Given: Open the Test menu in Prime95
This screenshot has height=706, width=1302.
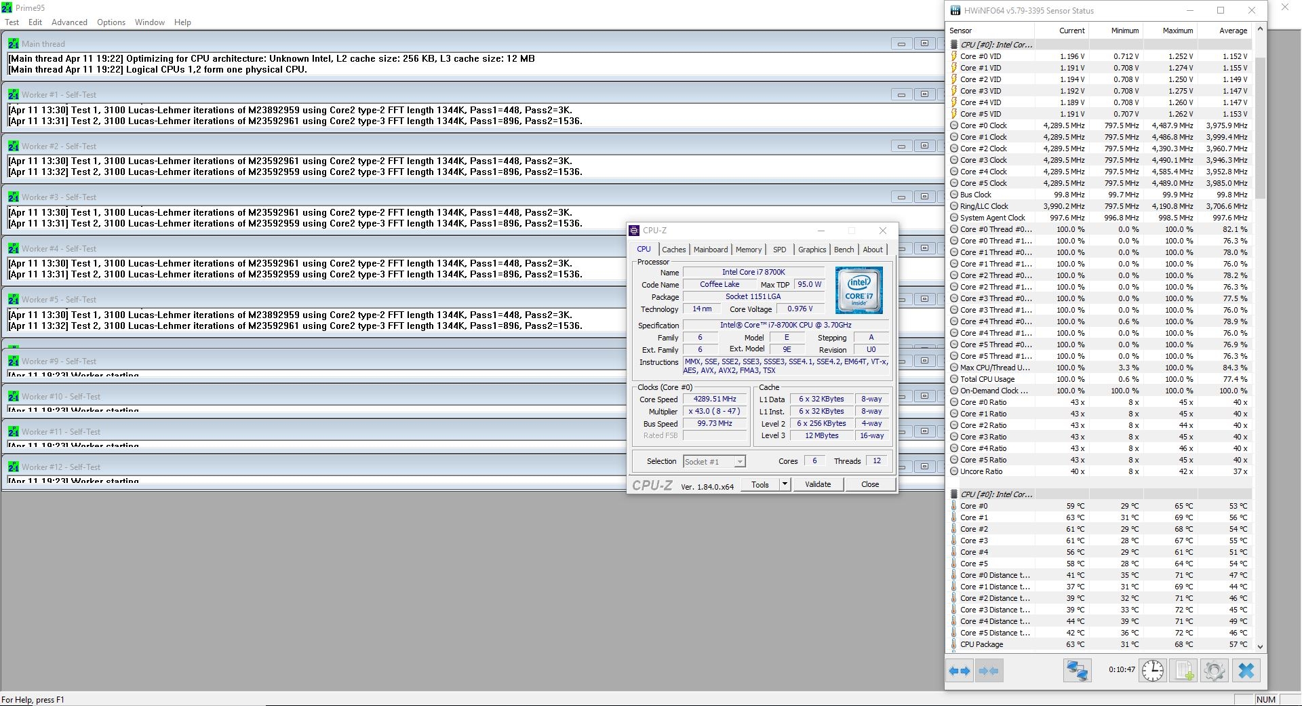Looking at the screenshot, I should coord(12,22).
